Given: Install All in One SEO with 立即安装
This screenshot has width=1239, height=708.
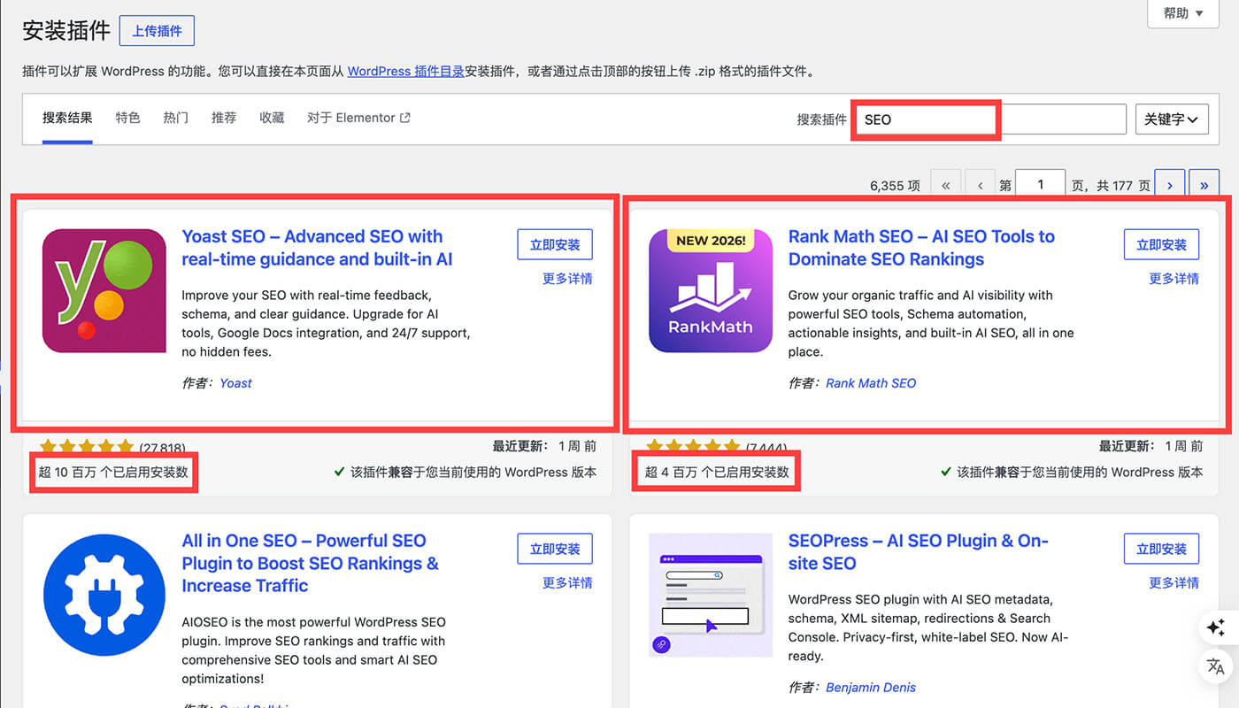Looking at the screenshot, I should click(555, 549).
